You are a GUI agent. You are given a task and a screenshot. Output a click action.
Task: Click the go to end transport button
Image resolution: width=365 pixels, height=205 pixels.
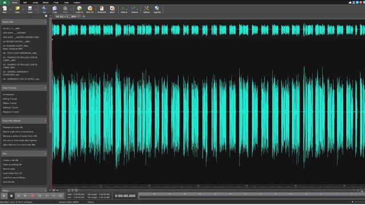61,196
